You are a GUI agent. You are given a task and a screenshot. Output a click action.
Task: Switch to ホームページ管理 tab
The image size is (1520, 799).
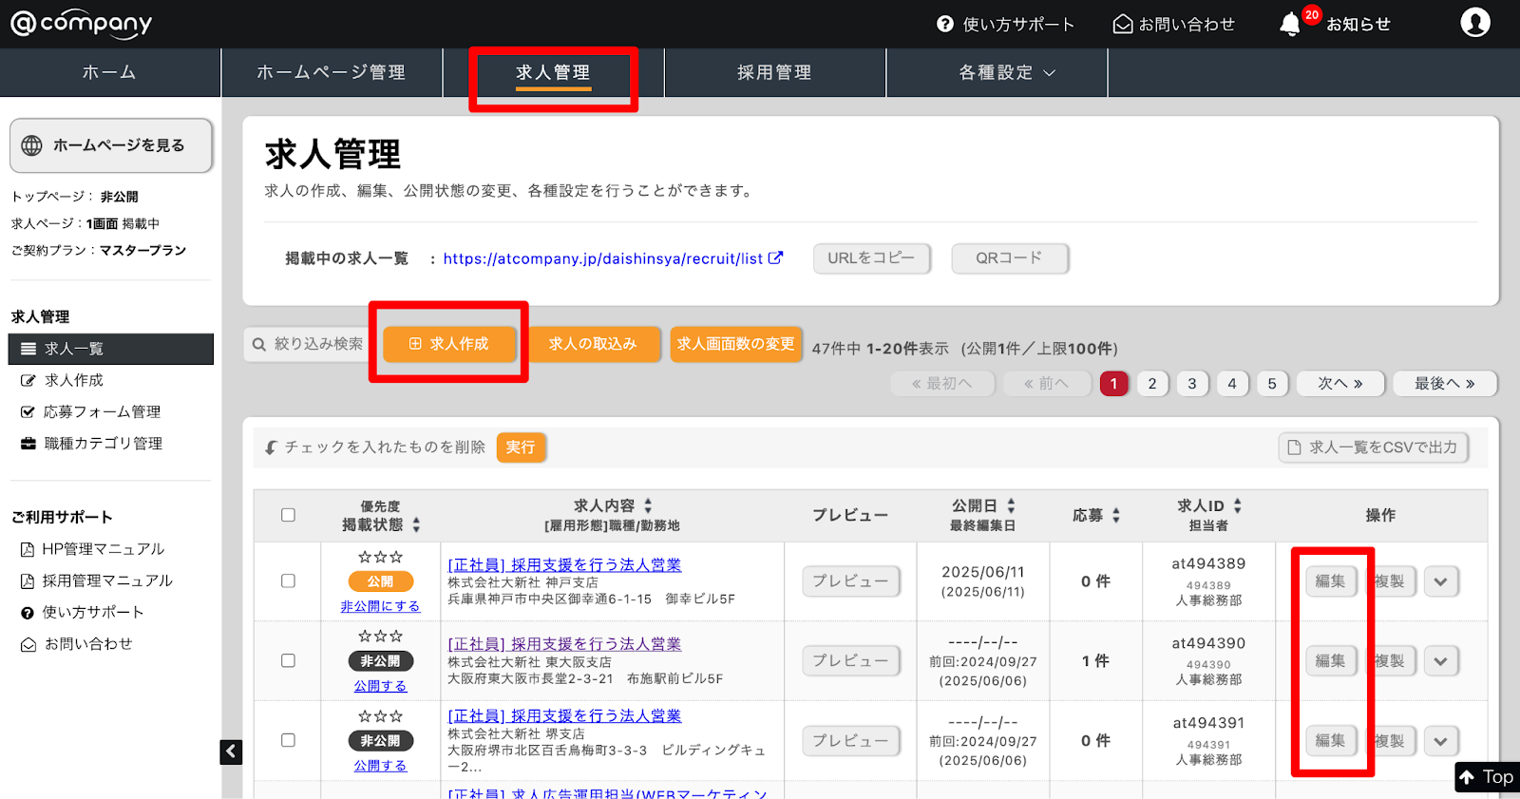pos(332,72)
